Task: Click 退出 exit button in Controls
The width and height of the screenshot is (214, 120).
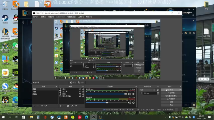Action: point(171,105)
